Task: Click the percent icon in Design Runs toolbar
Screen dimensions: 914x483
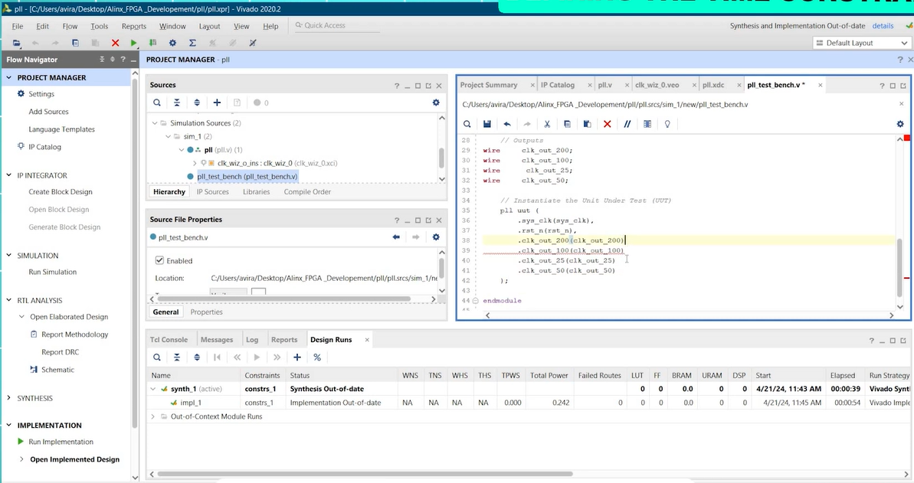Action: tap(317, 357)
